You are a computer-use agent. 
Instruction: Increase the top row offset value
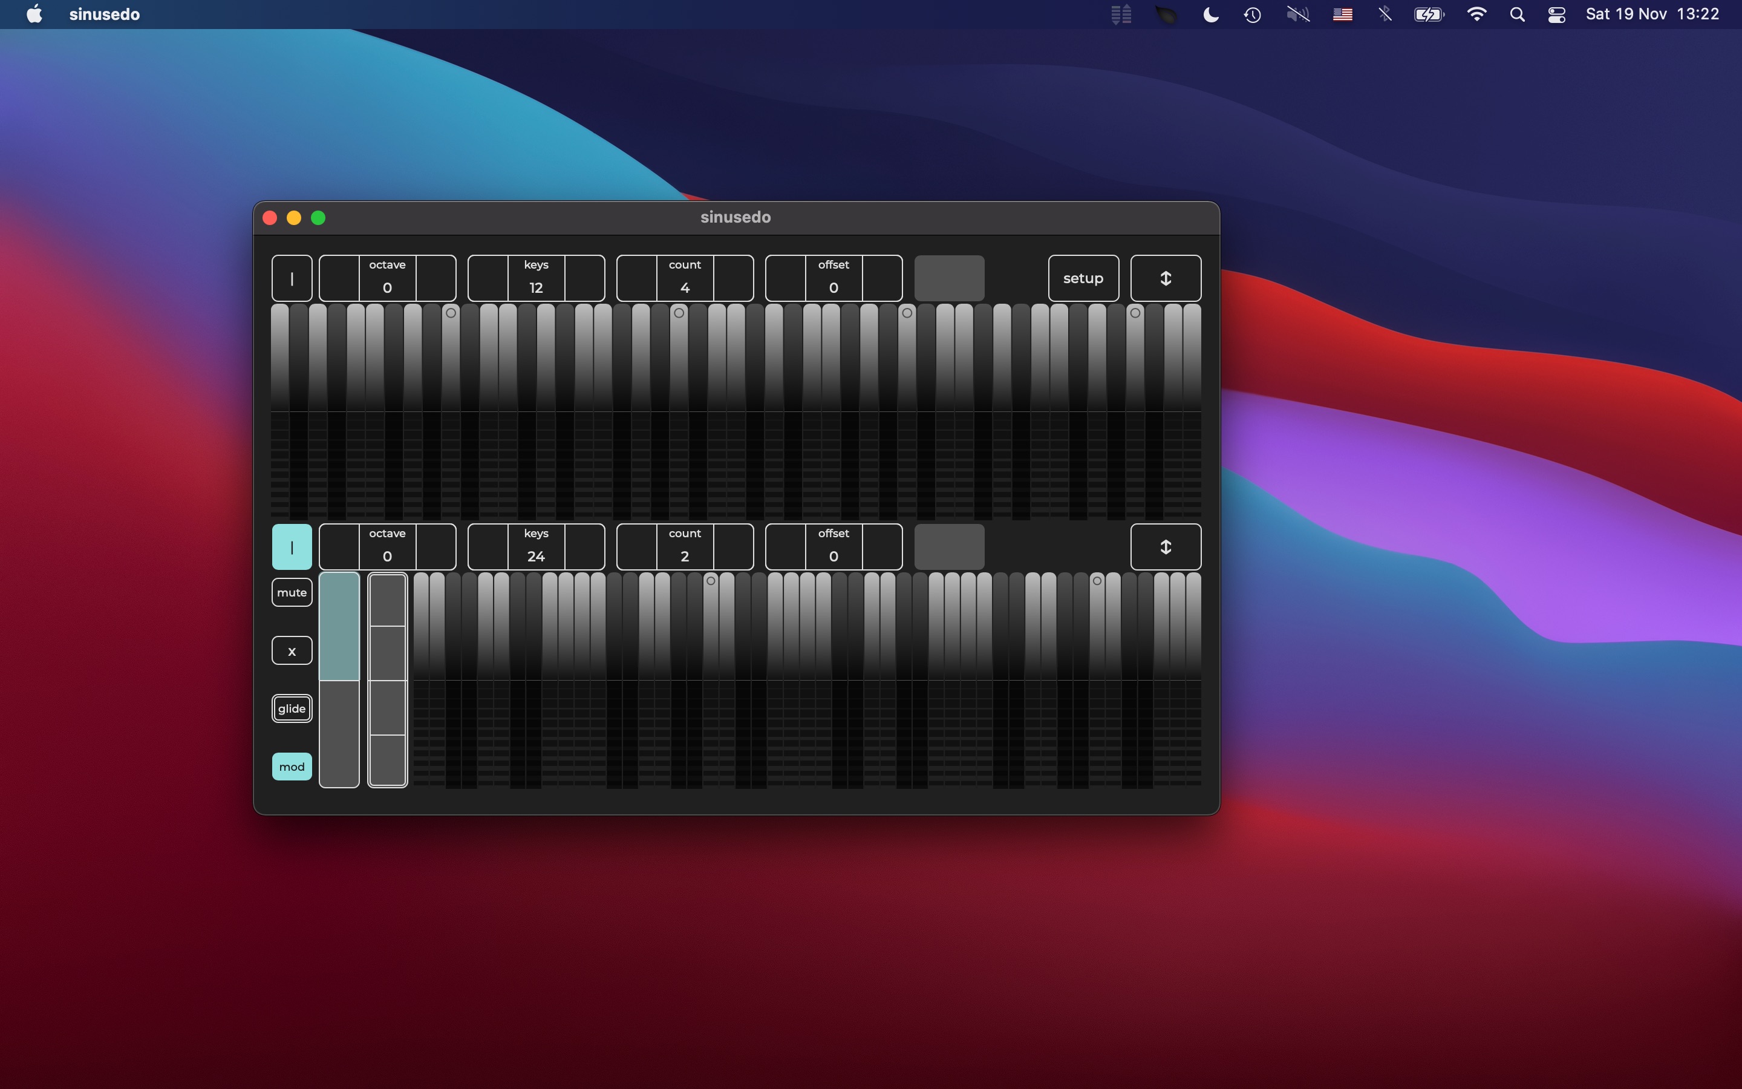[882, 278]
